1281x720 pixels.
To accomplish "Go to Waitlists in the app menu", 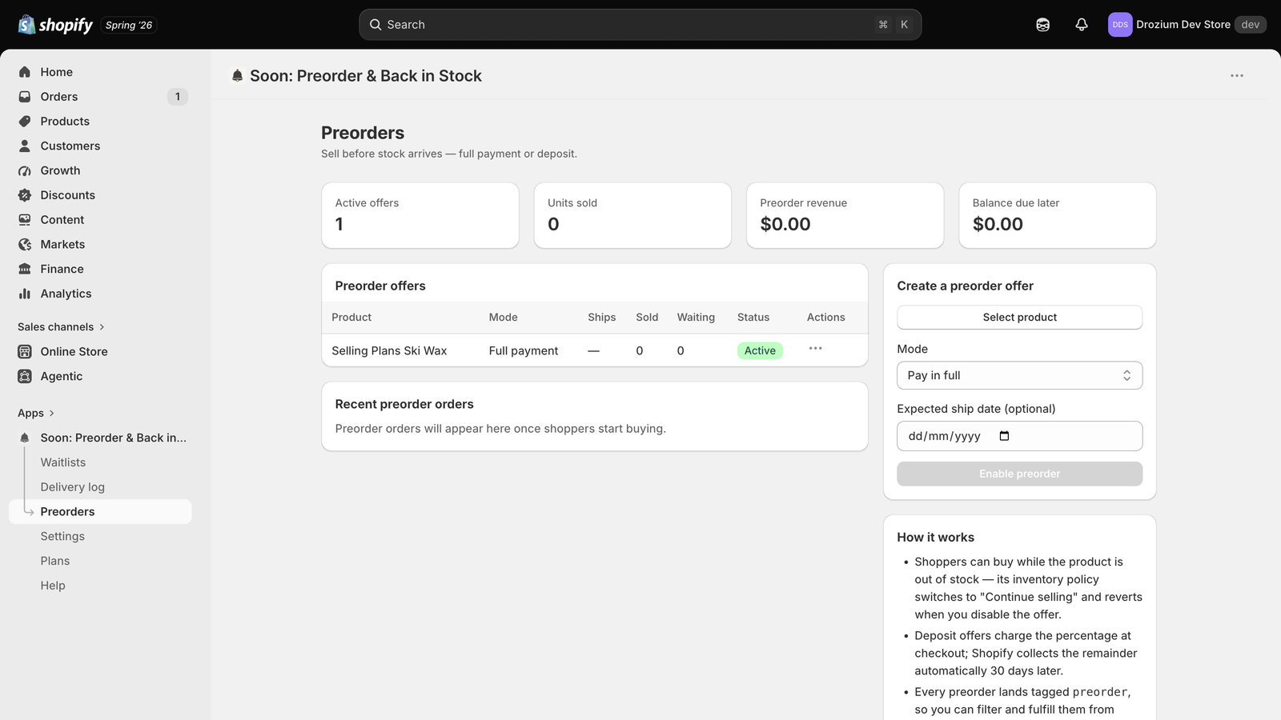I will 63,462.
